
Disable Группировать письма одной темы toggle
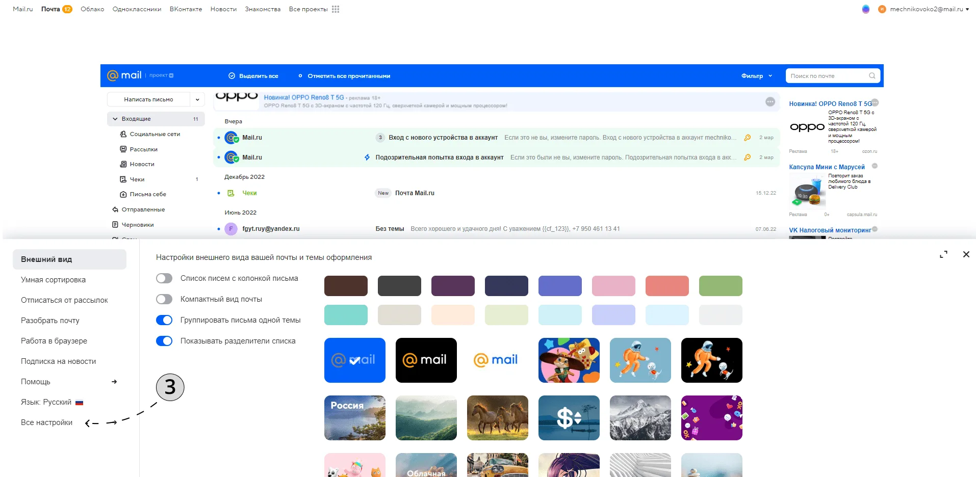pos(164,320)
